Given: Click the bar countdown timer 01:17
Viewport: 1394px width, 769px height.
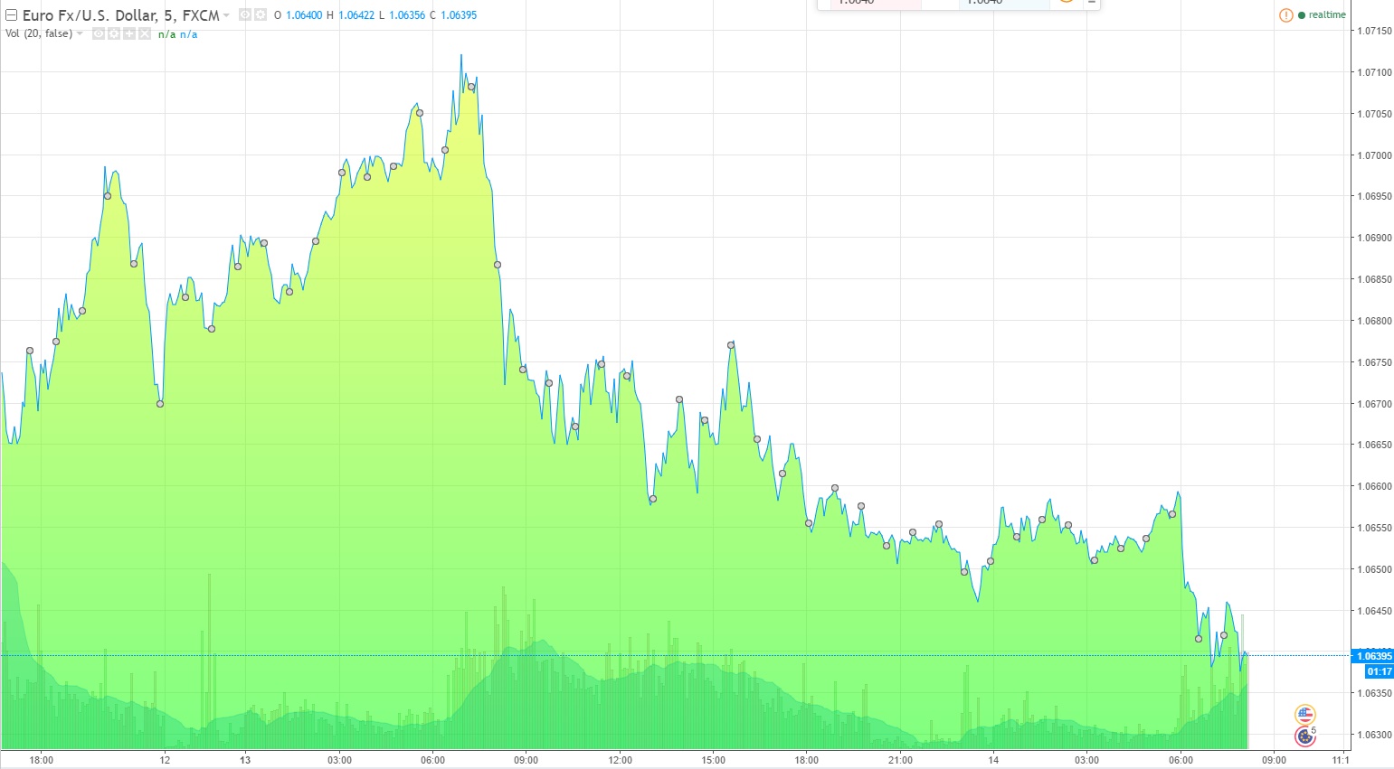Looking at the screenshot, I should coord(1380,671).
